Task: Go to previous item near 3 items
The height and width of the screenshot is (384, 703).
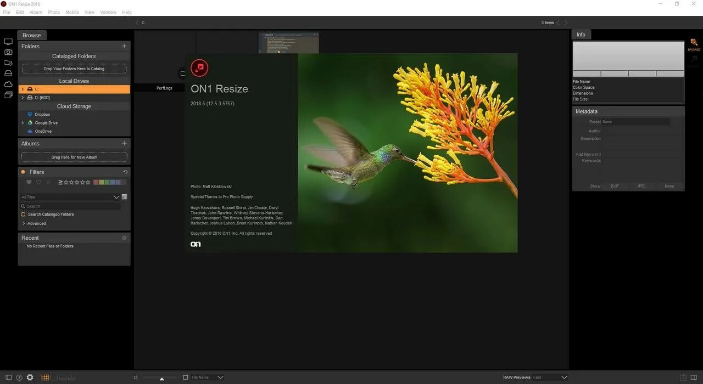Action: pos(558,22)
